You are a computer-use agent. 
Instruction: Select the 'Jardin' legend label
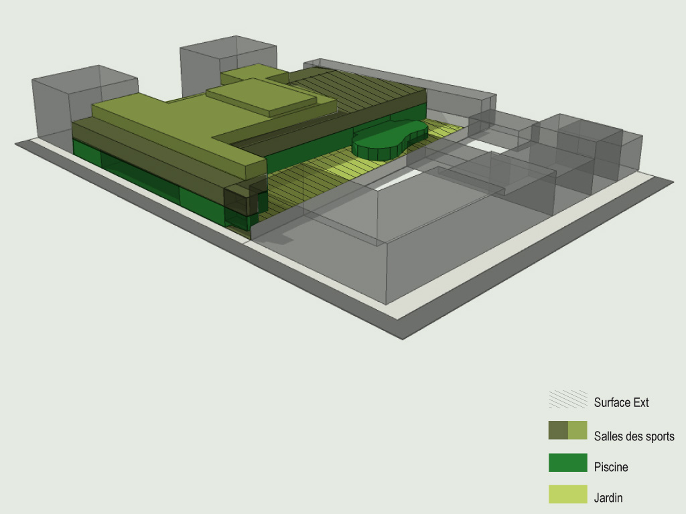click(608, 497)
